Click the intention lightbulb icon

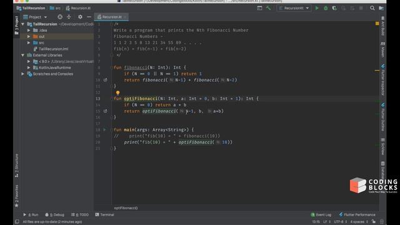(118, 93)
